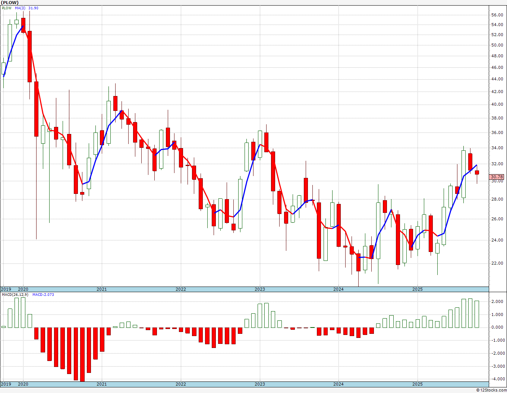
Task: Click the MACD:2.073 value label
Action: pyautogui.click(x=43, y=295)
